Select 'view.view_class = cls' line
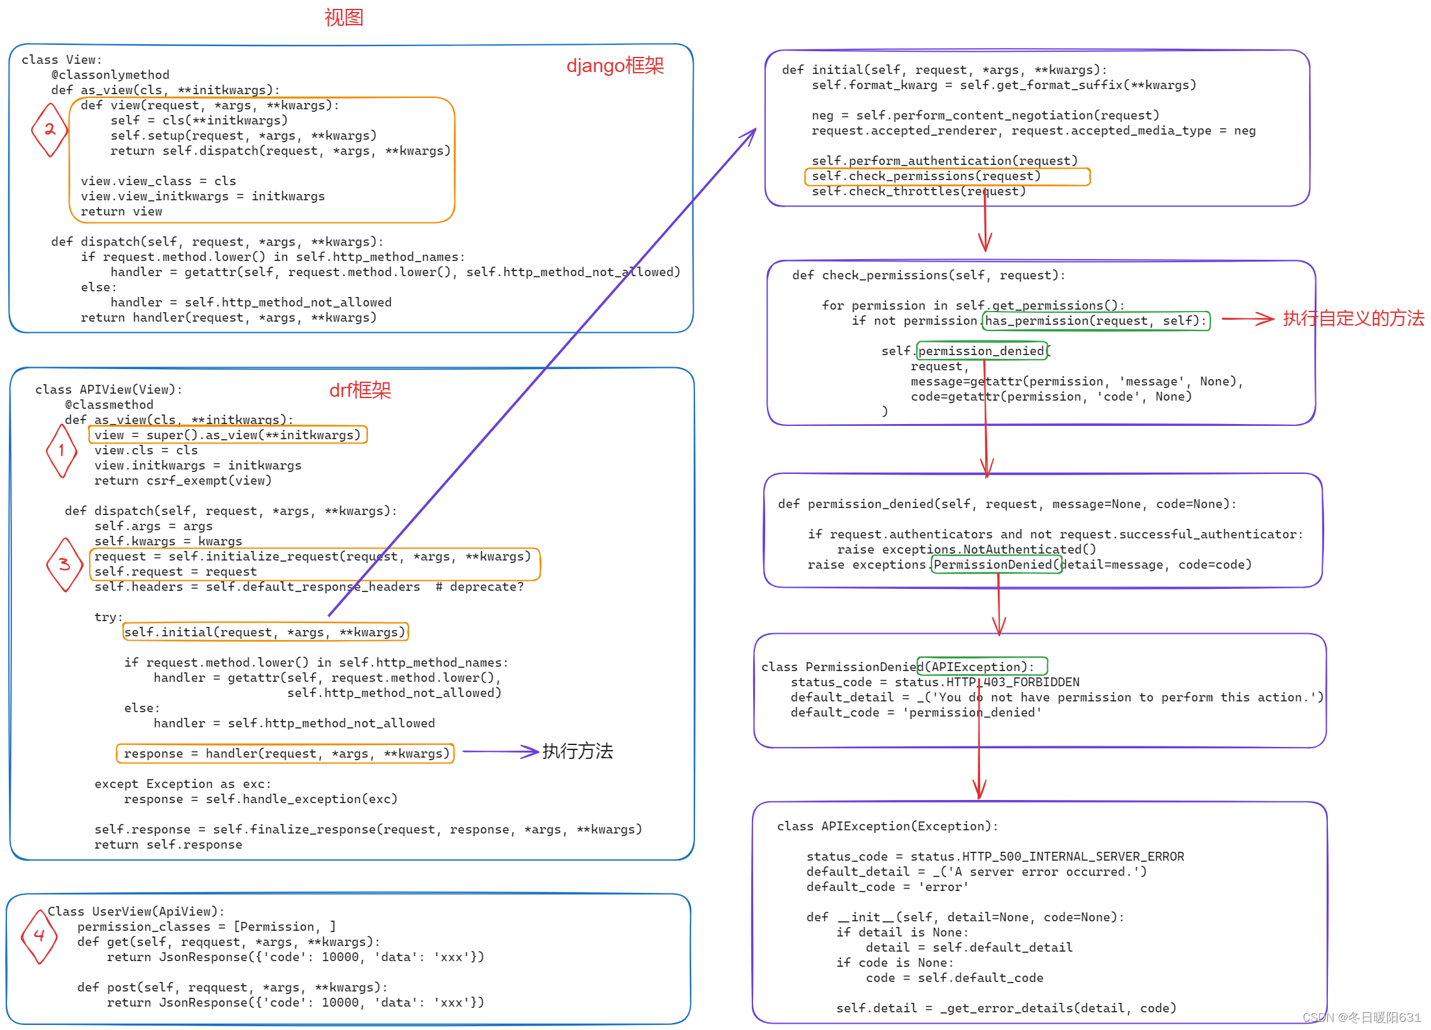This screenshot has width=1431, height=1030. coord(158,181)
